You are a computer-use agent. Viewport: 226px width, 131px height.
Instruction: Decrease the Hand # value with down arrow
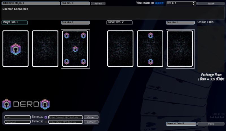(x=194, y=5)
